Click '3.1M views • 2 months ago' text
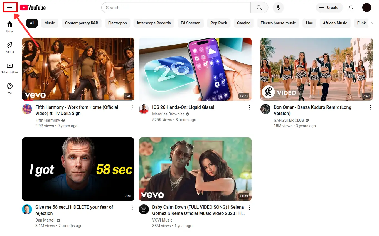 click(x=59, y=226)
